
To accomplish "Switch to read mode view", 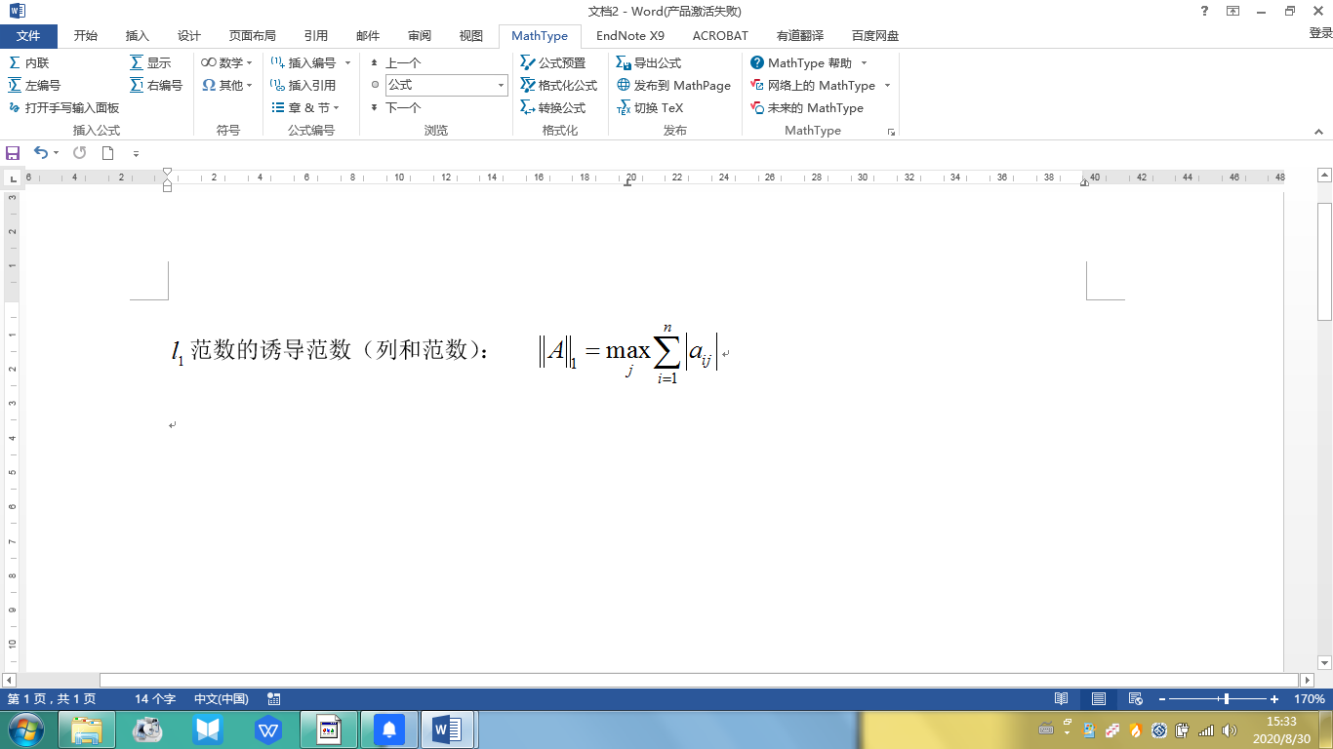I will [1062, 699].
